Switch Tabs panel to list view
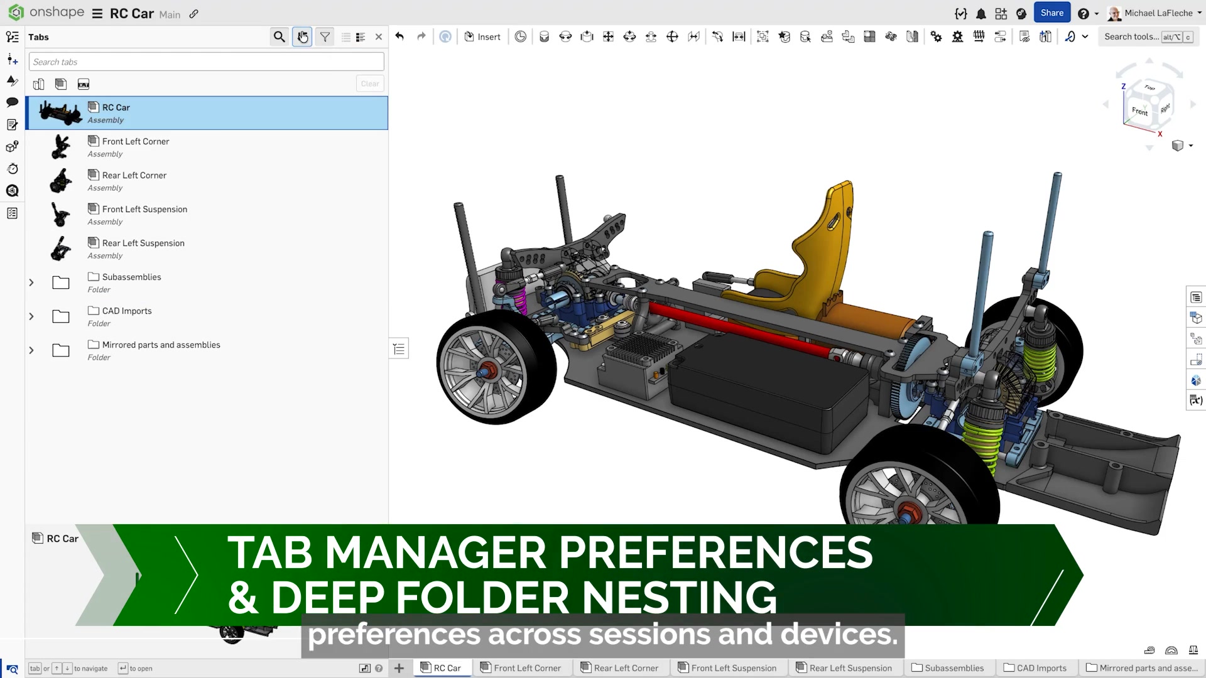 [x=346, y=37]
